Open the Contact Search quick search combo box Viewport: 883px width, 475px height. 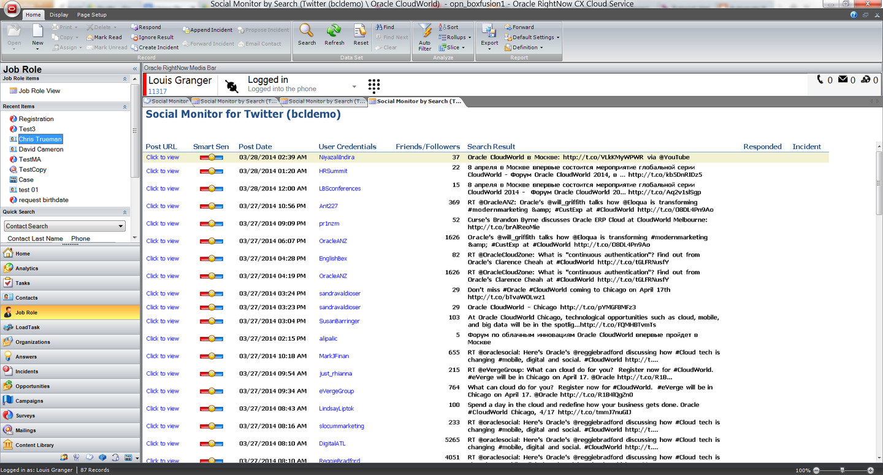[x=64, y=226]
